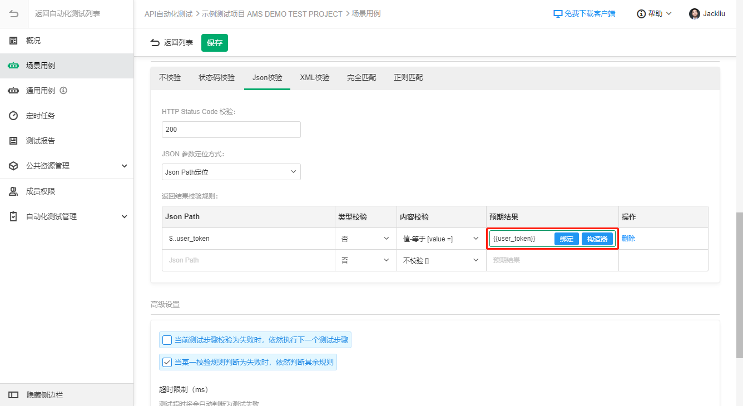
Task: Expand the 公共资源管理 submenu chevron
Action: 125,166
